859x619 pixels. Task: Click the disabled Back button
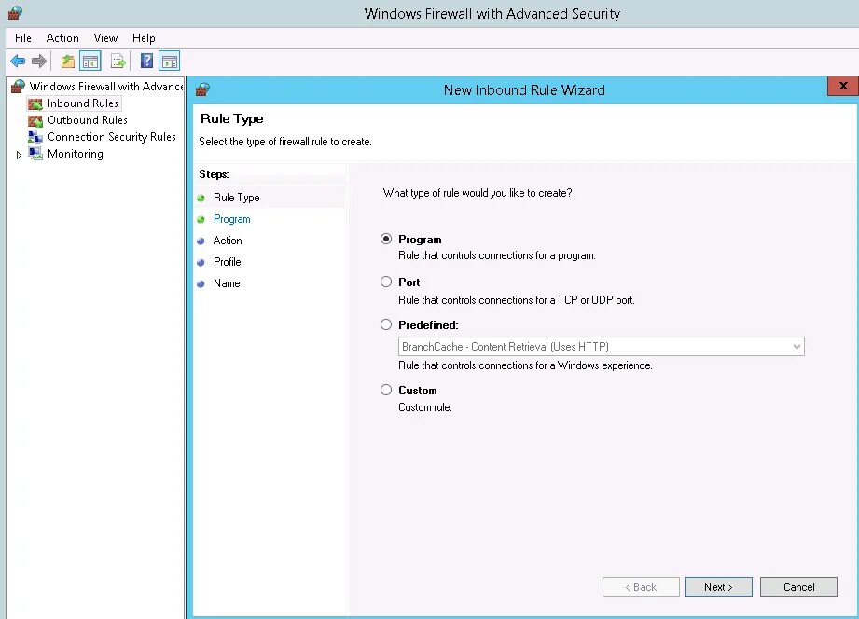pyautogui.click(x=641, y=586)
